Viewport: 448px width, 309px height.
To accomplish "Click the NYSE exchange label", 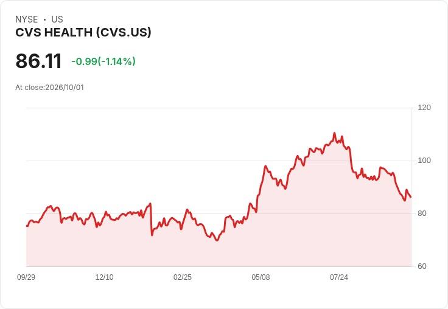I will [x=27, y=19].
